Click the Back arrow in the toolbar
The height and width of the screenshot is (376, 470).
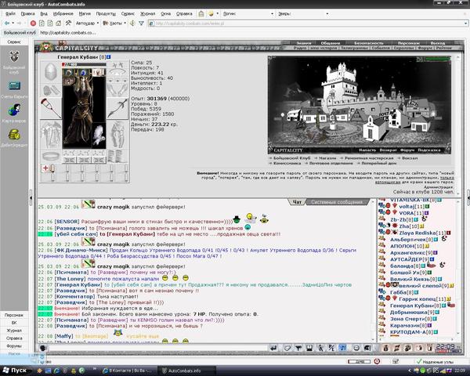coord(7,23)
